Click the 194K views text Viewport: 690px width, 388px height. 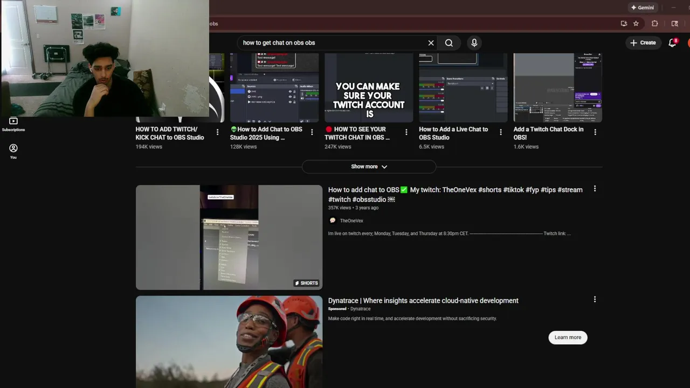point(149,147)
